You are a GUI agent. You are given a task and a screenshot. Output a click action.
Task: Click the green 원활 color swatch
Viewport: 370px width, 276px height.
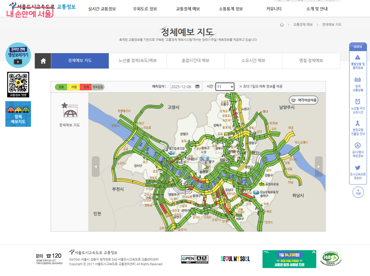click(x=60, y=87)
